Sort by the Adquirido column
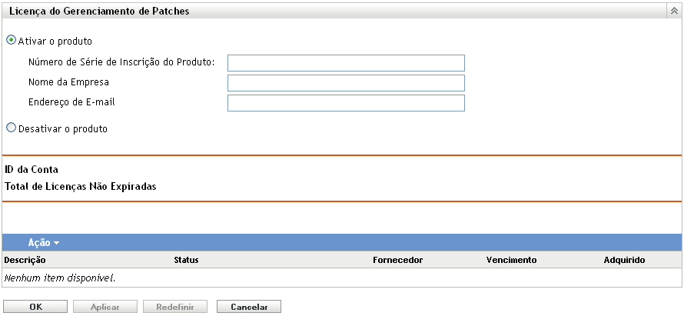This screenshot has width=684, height=316. [624, 260]
